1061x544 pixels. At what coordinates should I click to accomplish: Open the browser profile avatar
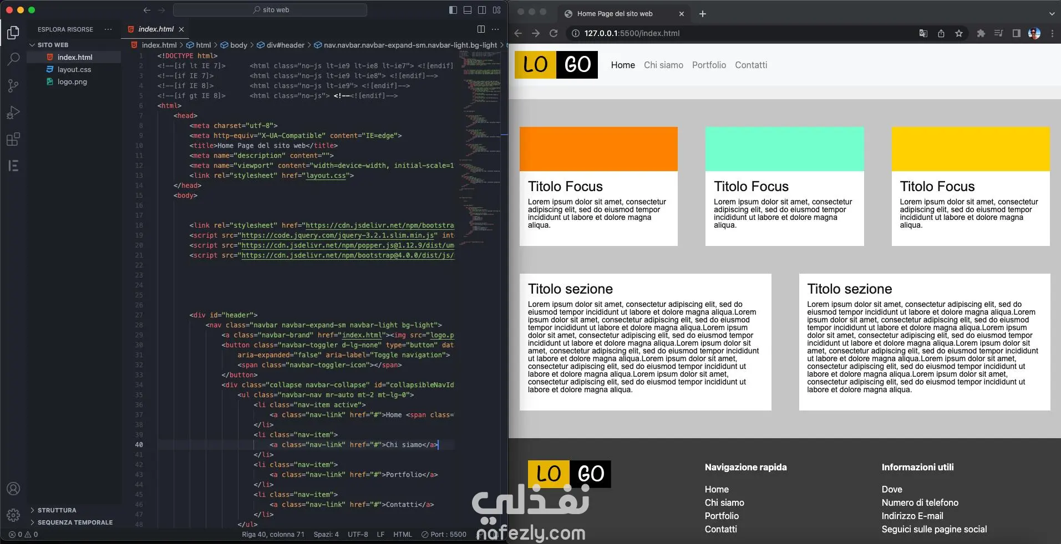click(1034, 33)
